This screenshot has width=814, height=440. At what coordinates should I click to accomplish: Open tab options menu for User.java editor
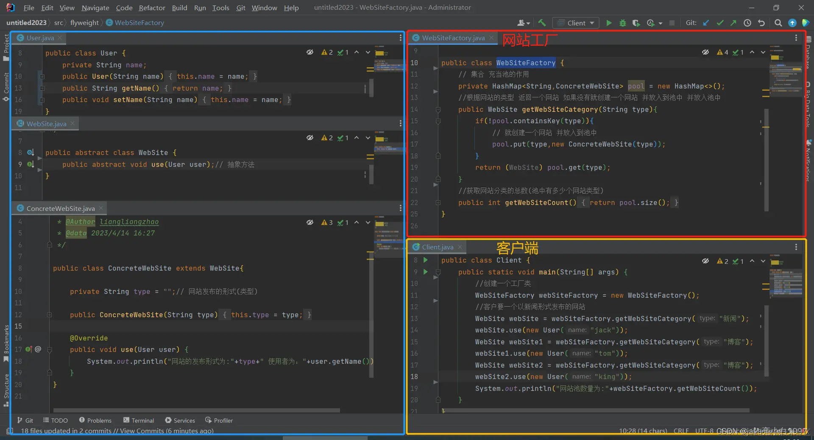[x=401, y=38]
